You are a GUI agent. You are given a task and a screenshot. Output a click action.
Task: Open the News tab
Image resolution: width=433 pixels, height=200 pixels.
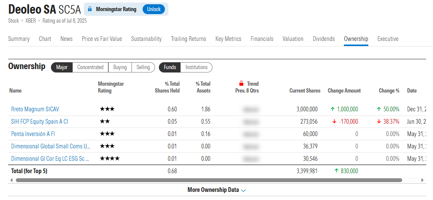(66, 39)
